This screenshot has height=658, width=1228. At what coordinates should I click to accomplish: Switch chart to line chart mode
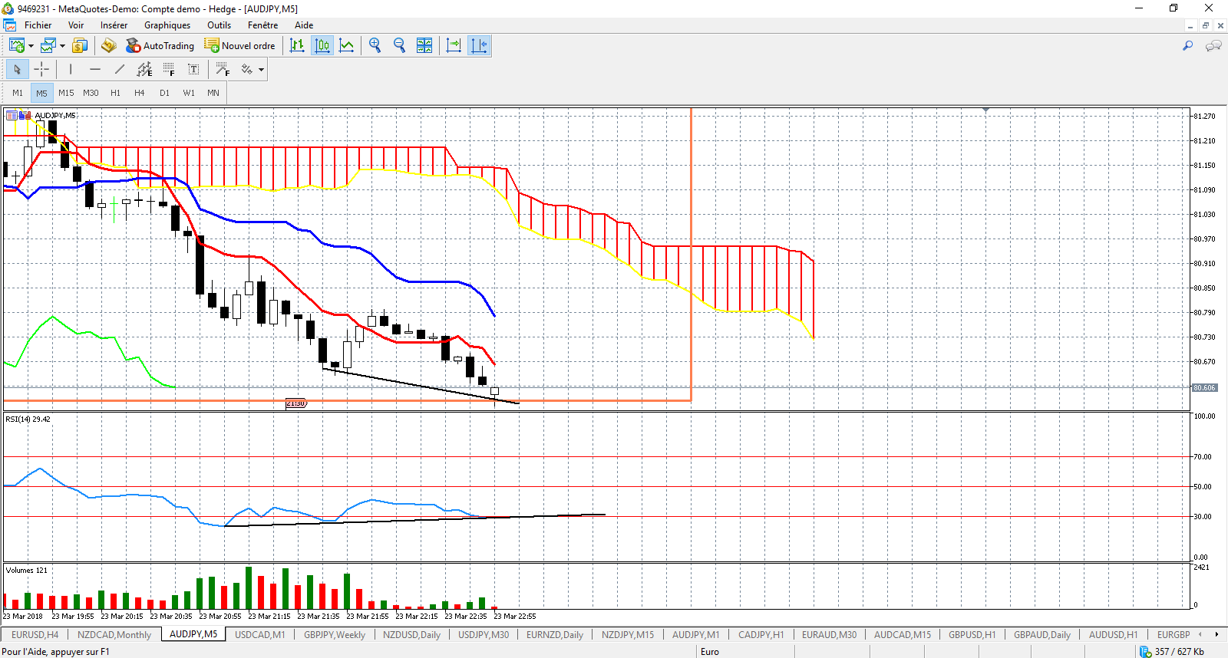coord(347,46)
